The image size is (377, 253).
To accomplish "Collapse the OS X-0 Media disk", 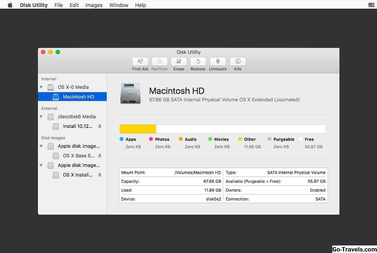I will [41, 87].
